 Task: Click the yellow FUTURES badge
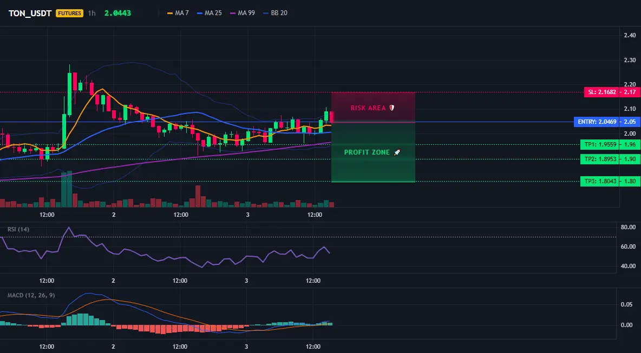pyautogui.click(x=69, y=13)
